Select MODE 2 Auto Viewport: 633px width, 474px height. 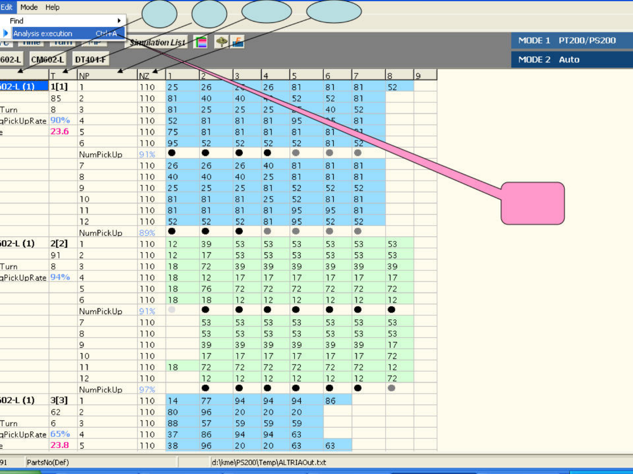[x=572, y=60]
